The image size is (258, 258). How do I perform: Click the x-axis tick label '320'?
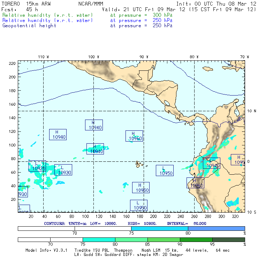pos(235,217)
